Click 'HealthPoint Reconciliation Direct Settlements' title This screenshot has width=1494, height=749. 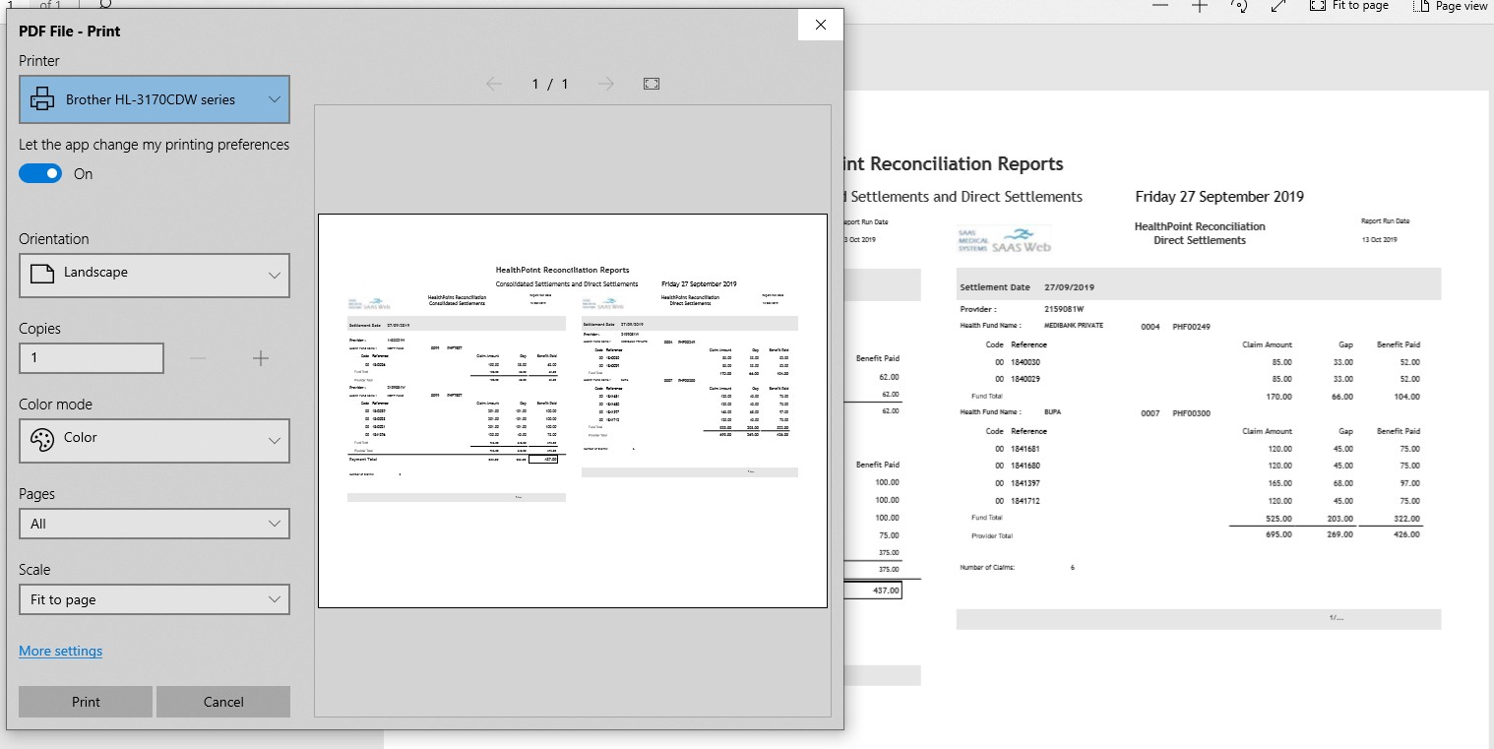point(1200,233)
